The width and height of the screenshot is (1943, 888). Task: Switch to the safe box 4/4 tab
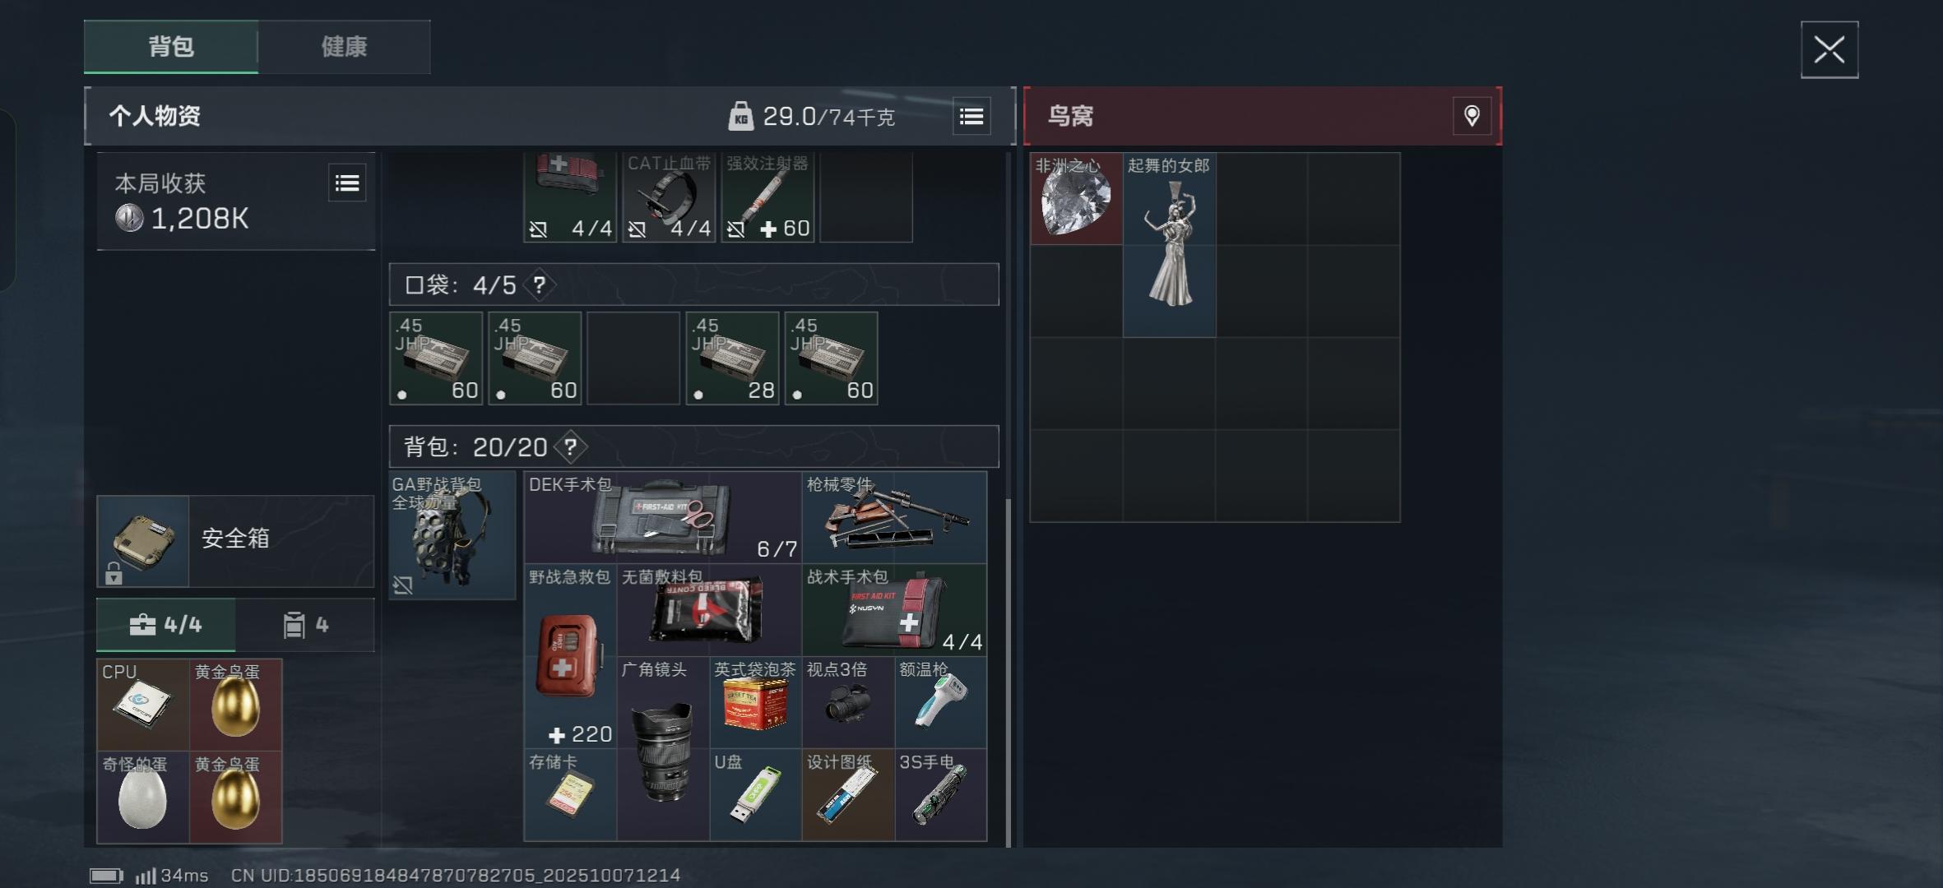click(165, 625)
